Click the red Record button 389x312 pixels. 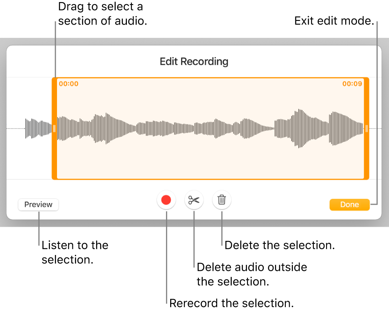[166, 200]
